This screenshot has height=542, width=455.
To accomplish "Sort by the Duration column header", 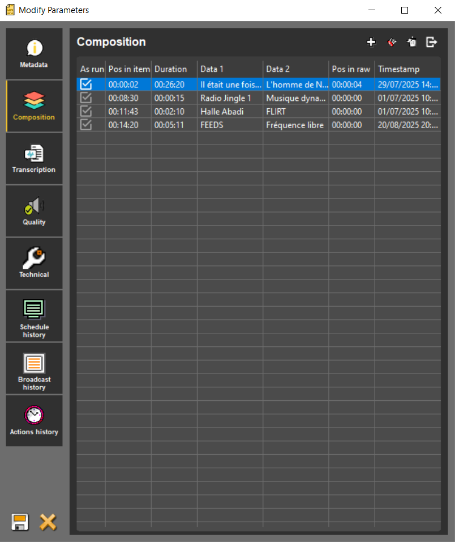I will [x=170, y=69].
